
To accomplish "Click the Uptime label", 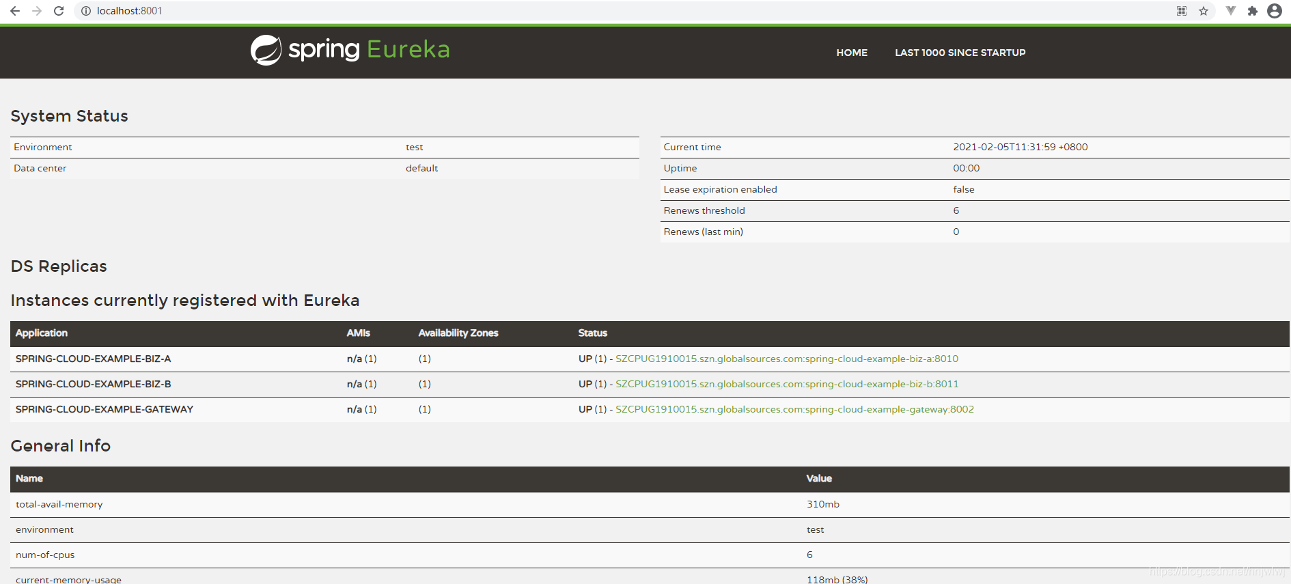I will tap(680, 168).
